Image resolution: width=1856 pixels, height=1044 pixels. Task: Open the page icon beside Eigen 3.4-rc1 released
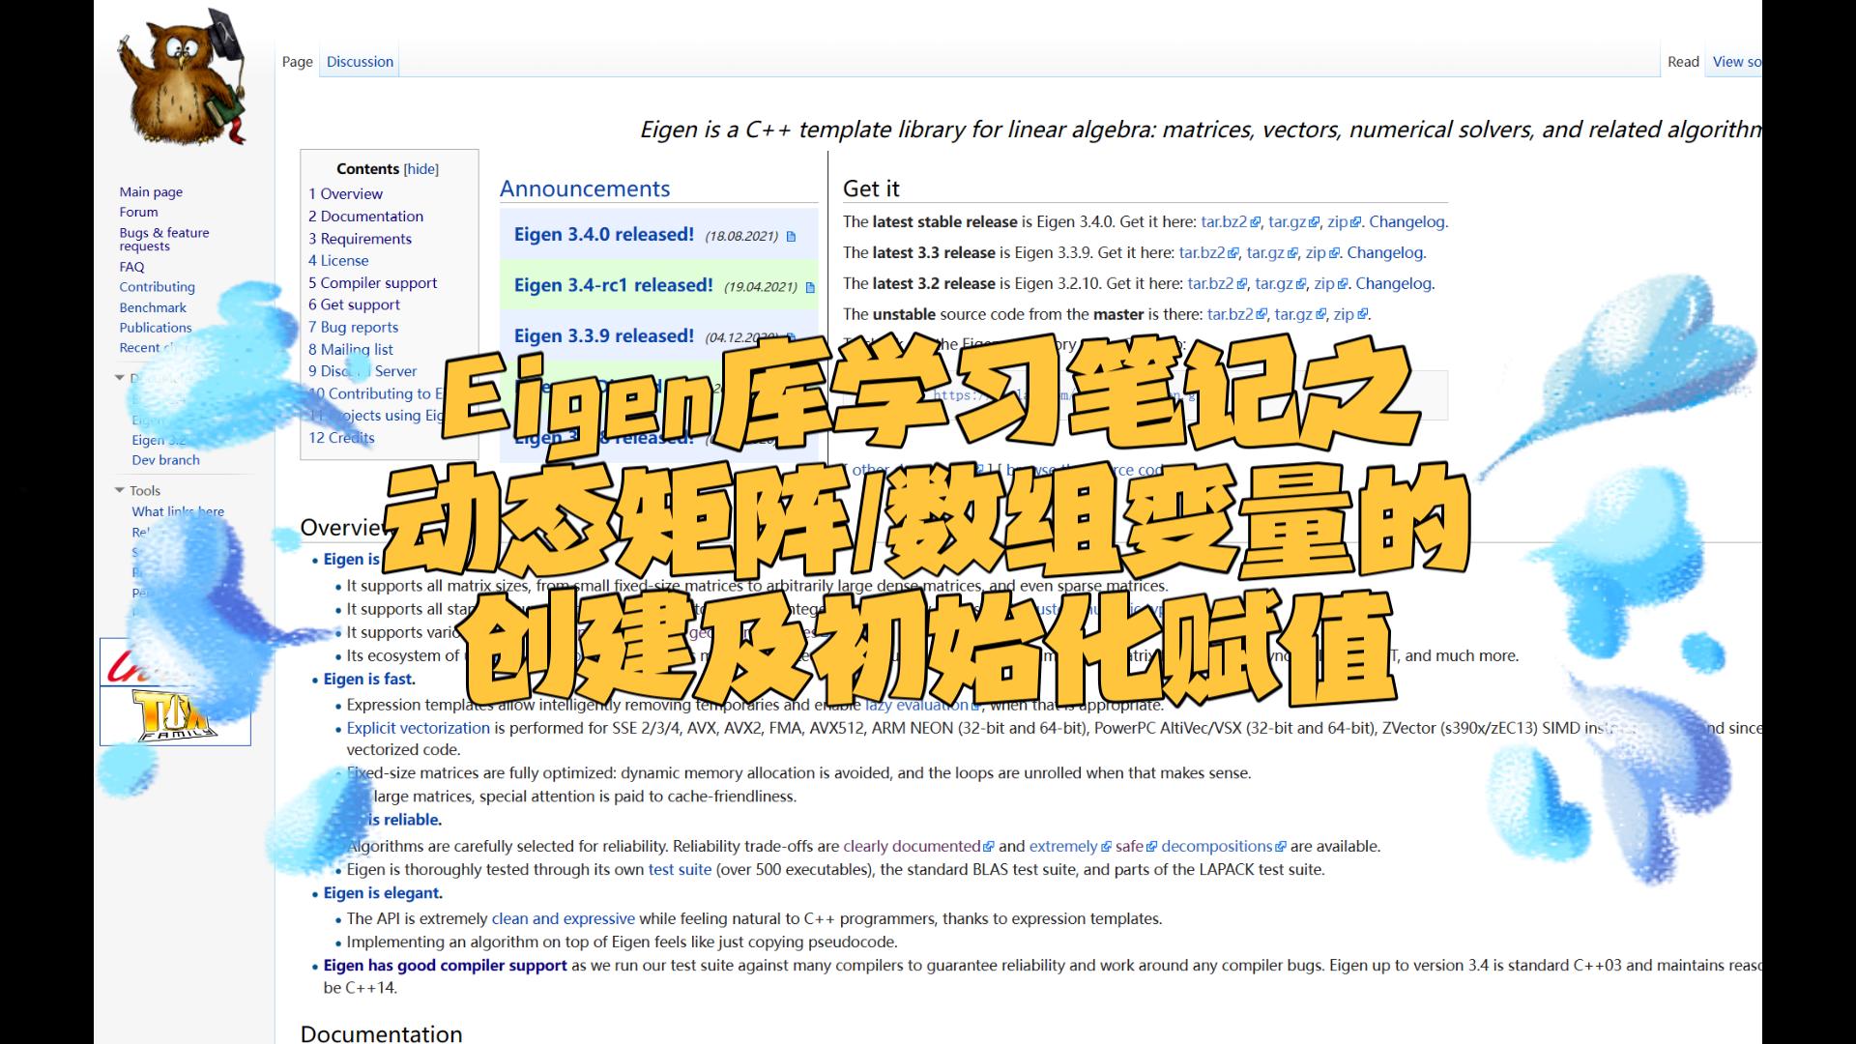810,288
